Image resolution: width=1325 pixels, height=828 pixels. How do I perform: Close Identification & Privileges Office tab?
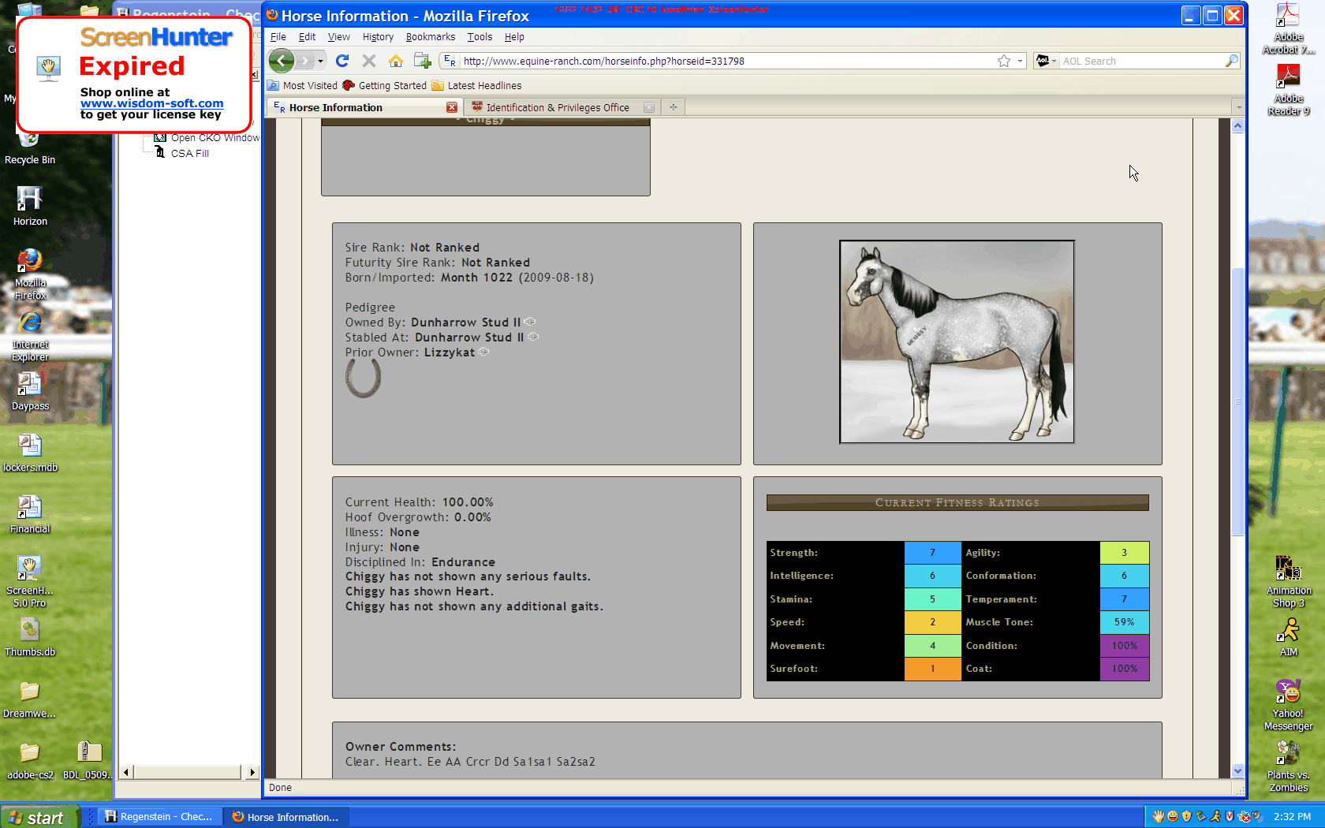coord(648,107)
